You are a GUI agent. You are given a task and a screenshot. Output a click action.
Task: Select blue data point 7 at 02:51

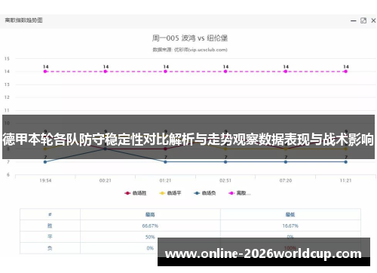(225, 162)
